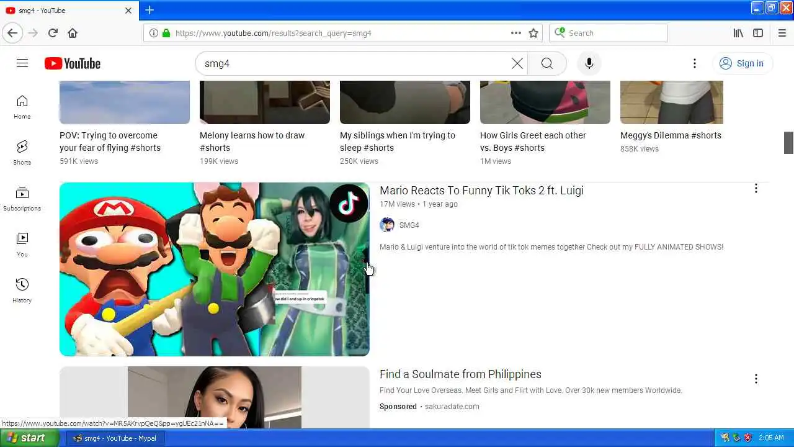Click the sponsored ad woman thumbnail
Screen dimensions: 794x447
[215, 397]
